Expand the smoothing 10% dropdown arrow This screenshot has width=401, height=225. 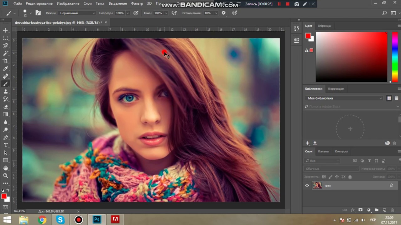coord(216,13)
